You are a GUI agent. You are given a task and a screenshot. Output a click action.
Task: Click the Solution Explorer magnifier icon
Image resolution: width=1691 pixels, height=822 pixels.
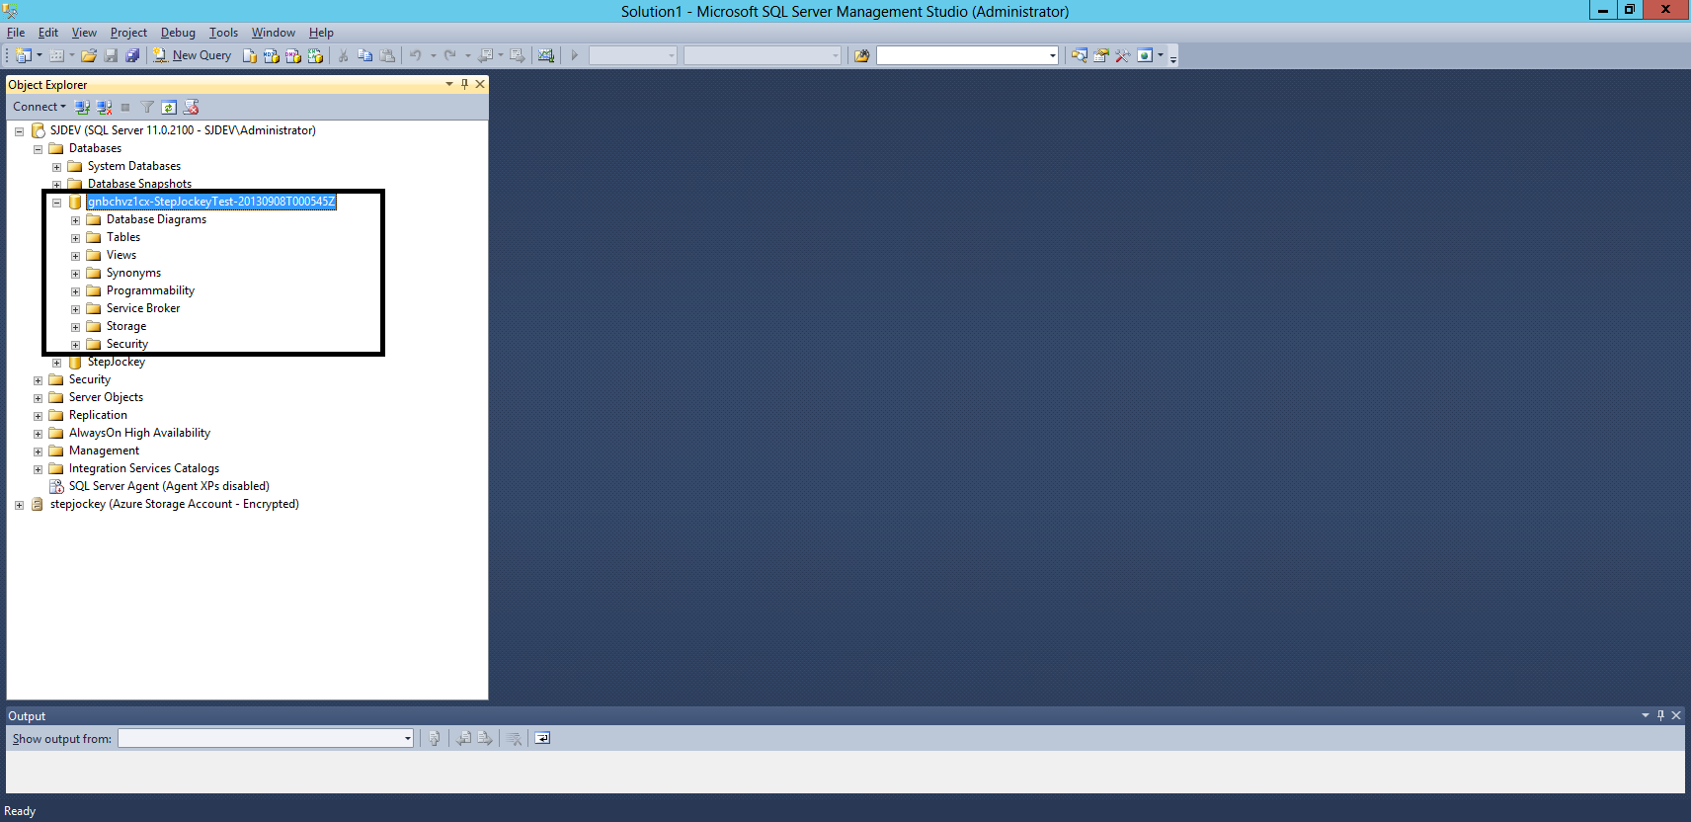pos(1079,55)
